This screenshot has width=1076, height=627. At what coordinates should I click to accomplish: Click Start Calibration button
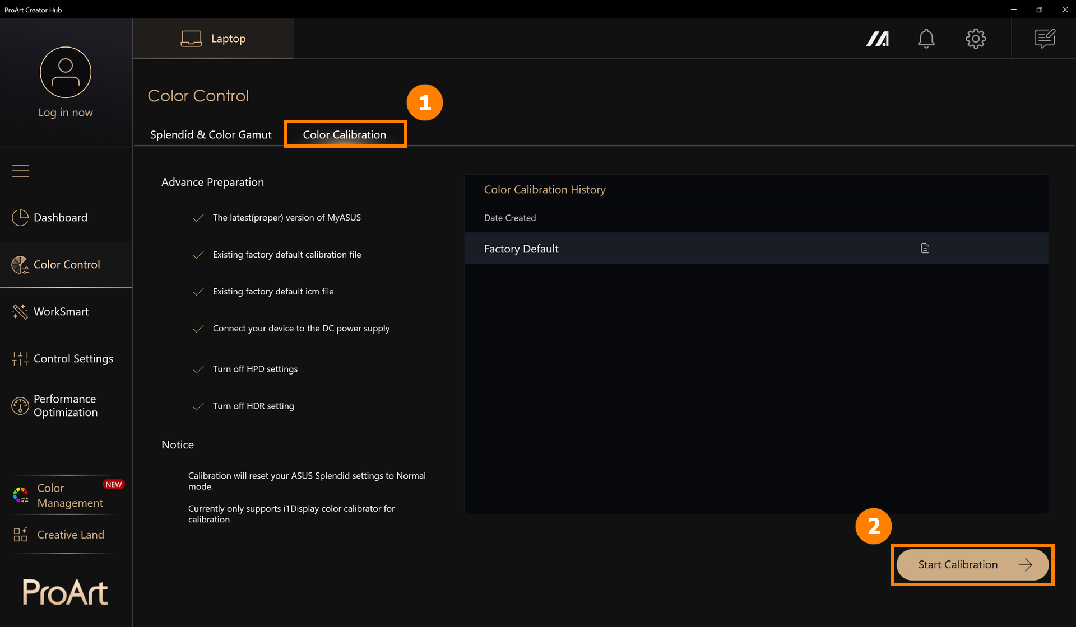click(x=972, y=564)
